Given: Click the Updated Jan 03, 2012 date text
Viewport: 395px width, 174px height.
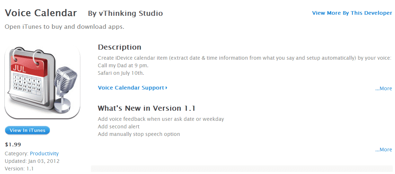Looking at the screenshot, I should pyautogui.click(x=32, y=161).
